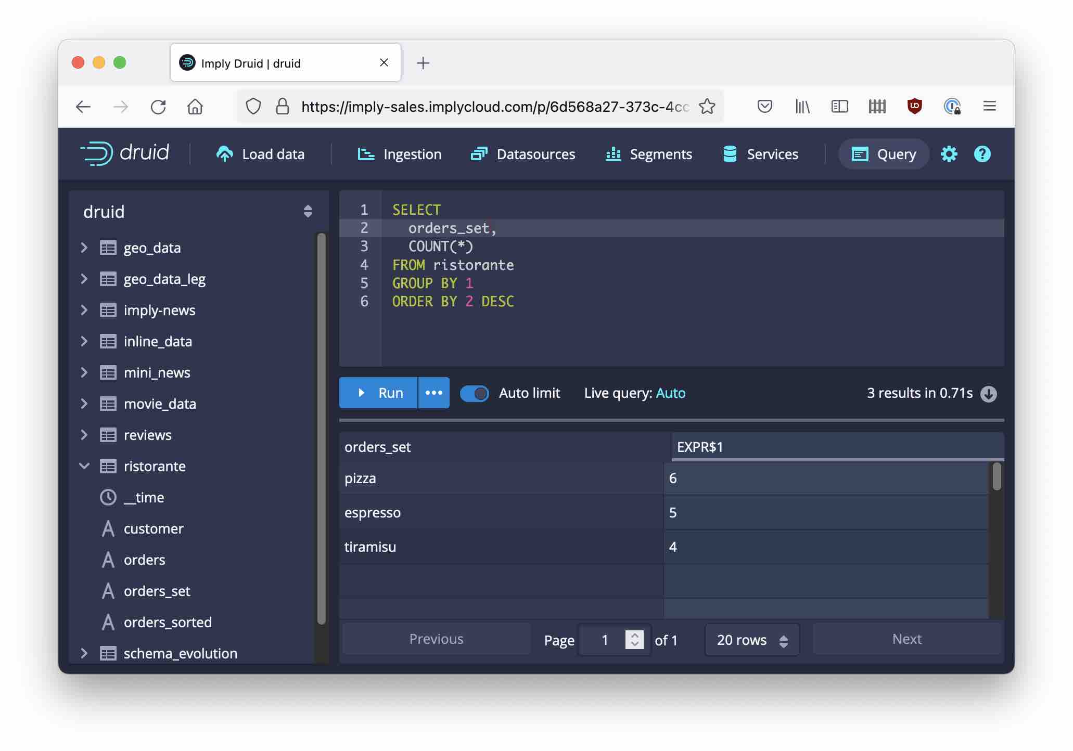Toggle the Auto limit switch
This screenshot has height=751, width=1073.
[474, 393]
